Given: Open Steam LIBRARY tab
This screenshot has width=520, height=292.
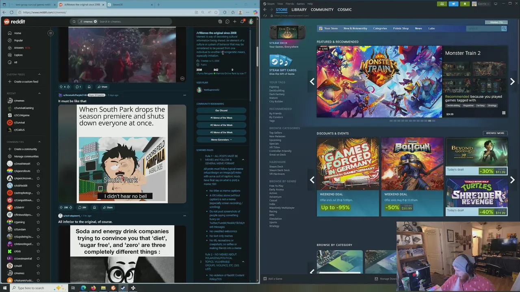Looking at the screenshot, I should click(299, 9).
